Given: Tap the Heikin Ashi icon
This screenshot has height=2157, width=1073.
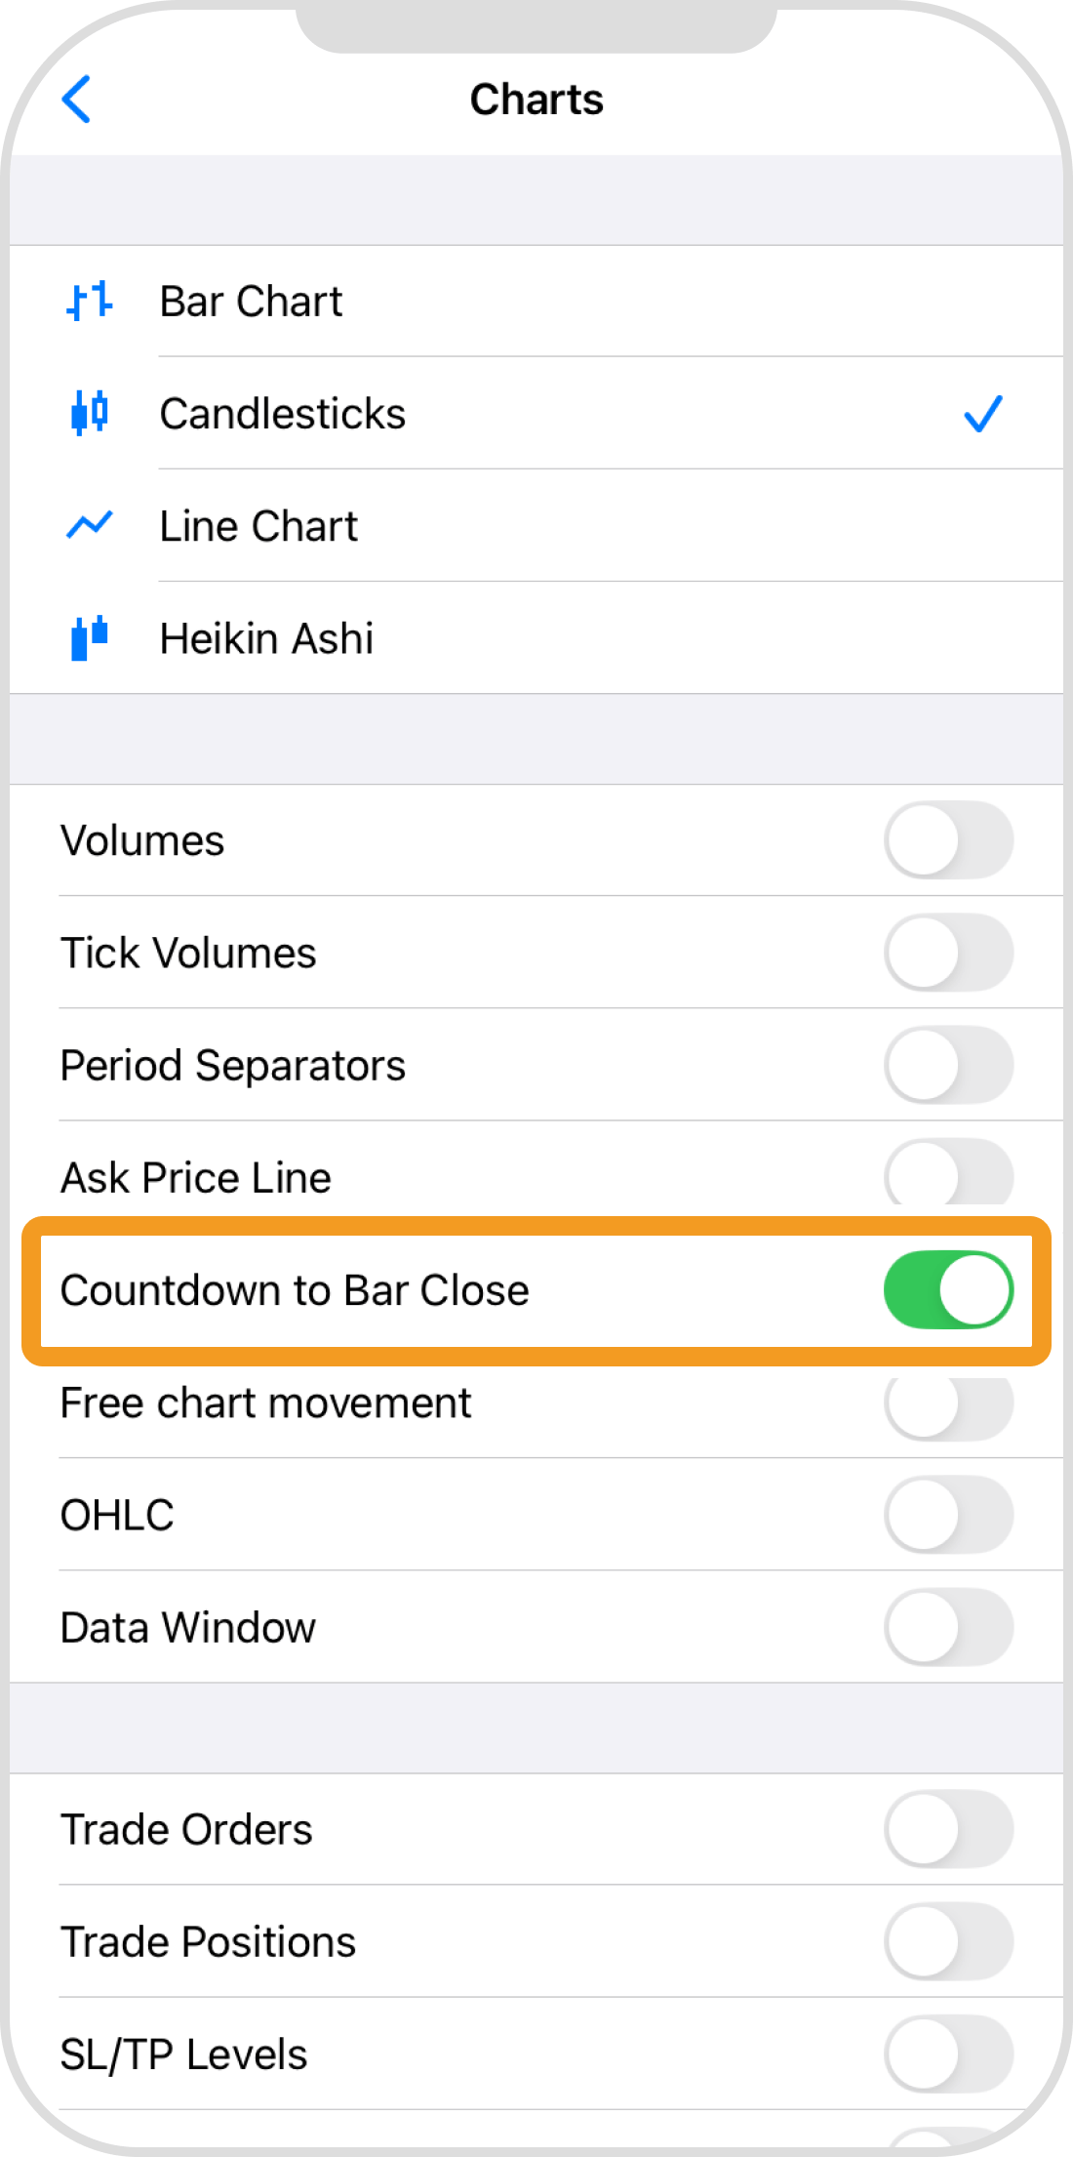Looking at the screenshot, I should 89,638.
